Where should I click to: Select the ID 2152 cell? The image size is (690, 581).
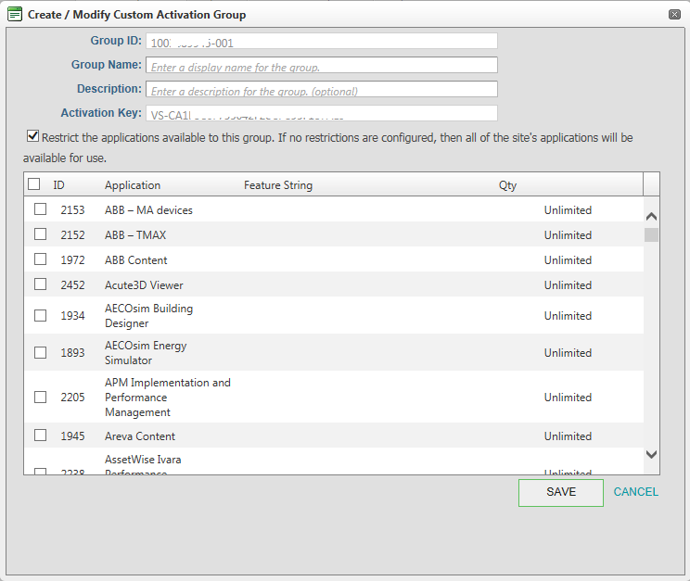[x=72, y=235]
